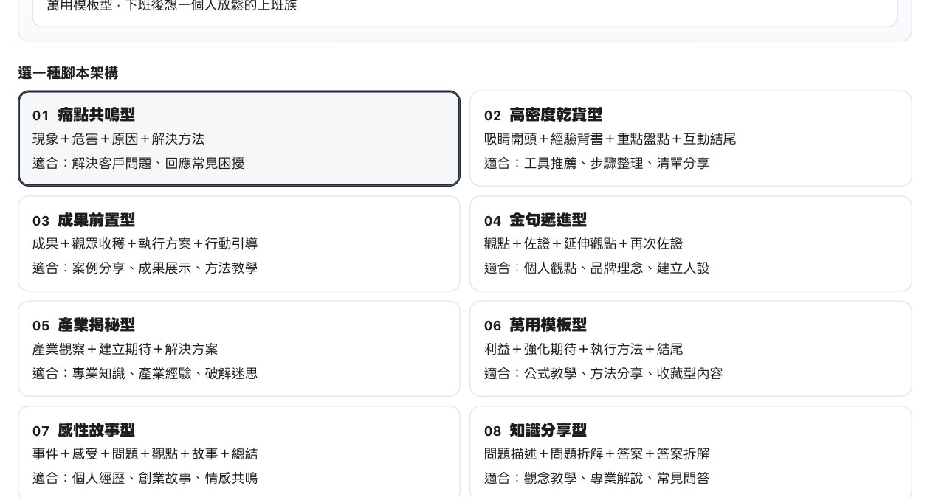
Task: Click text 適合：案例分享、成果展示、方法教學
Action: (145, 268)
